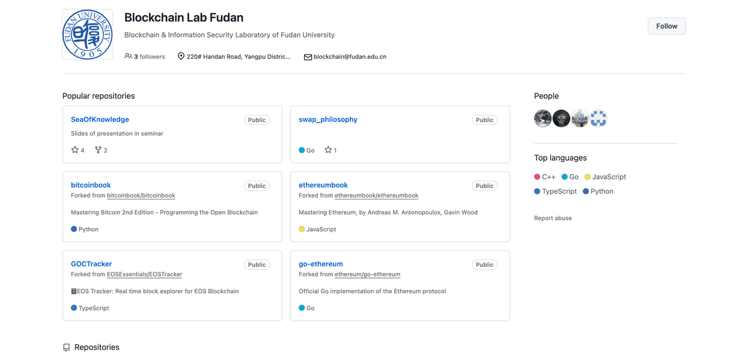Open the SeaOfKnowledge repository
This screenshot has height=360, width=751.
tap(100, 119)
